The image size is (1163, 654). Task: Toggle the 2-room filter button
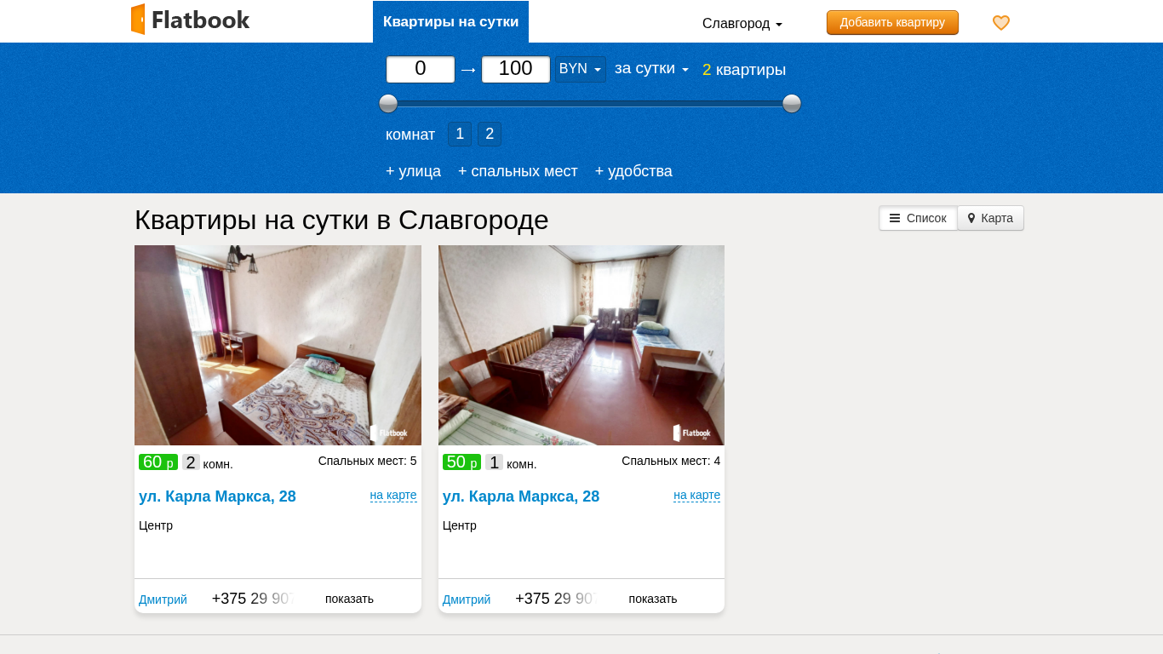pyautogui.click(x=490, y=134)
